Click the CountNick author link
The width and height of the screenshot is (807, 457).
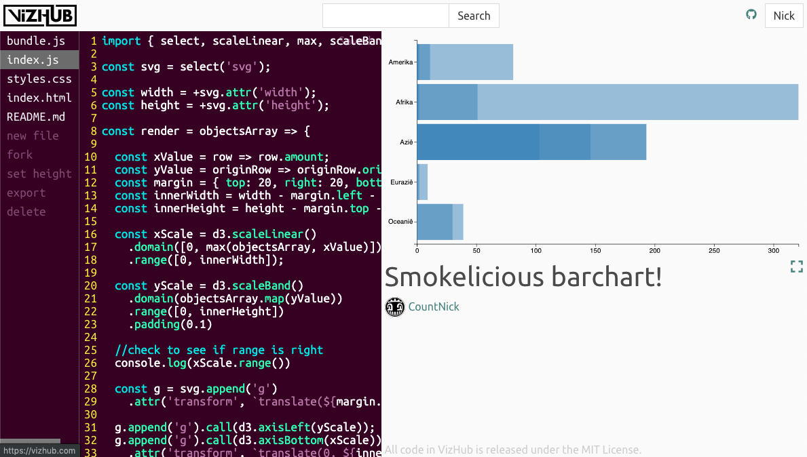pyautogui.click(x=433, y=307)
